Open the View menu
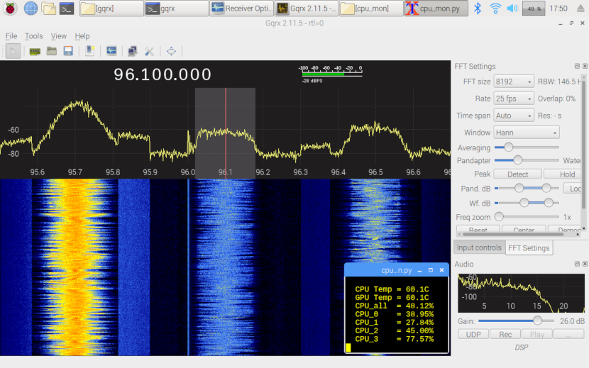The width and height of the screenshot is (589, 368). coord(59,36)
